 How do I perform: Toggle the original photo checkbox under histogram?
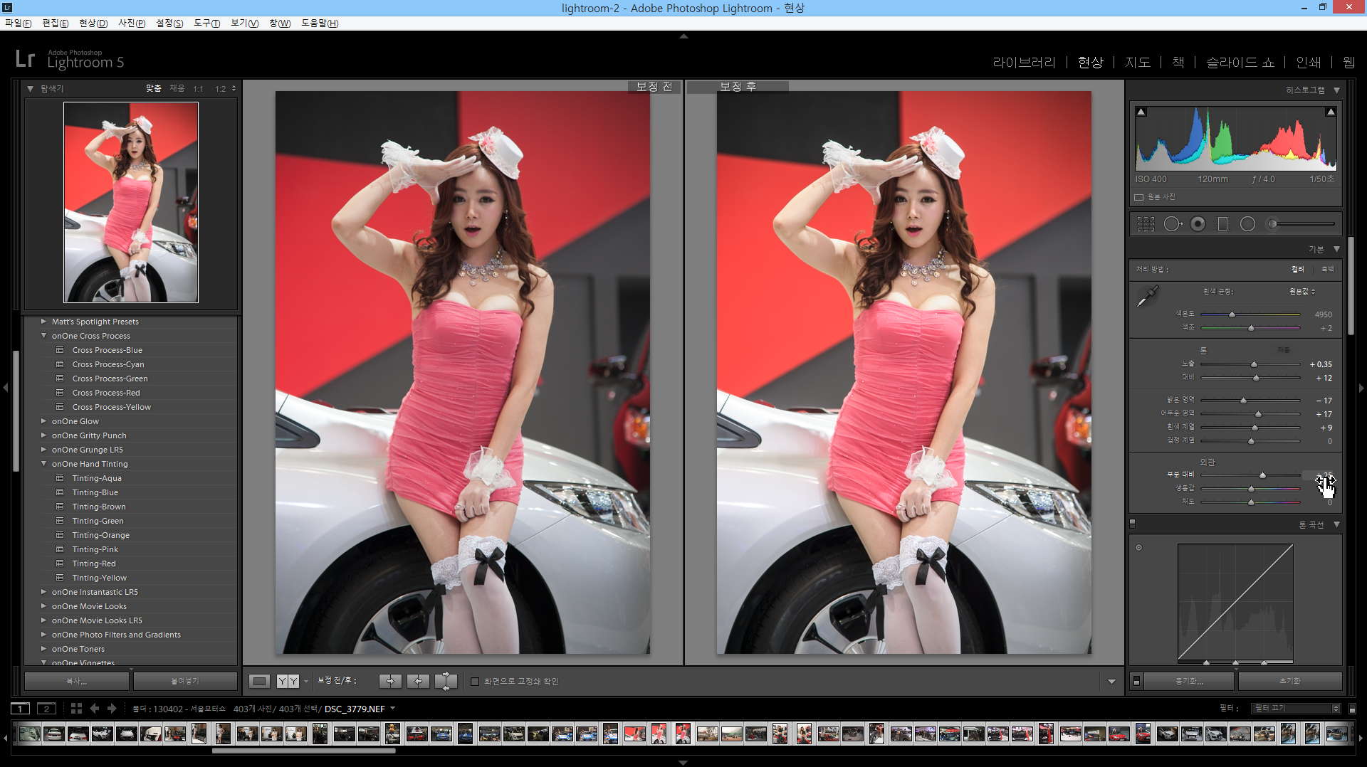pyautogui.click(x=1139, y=197)
